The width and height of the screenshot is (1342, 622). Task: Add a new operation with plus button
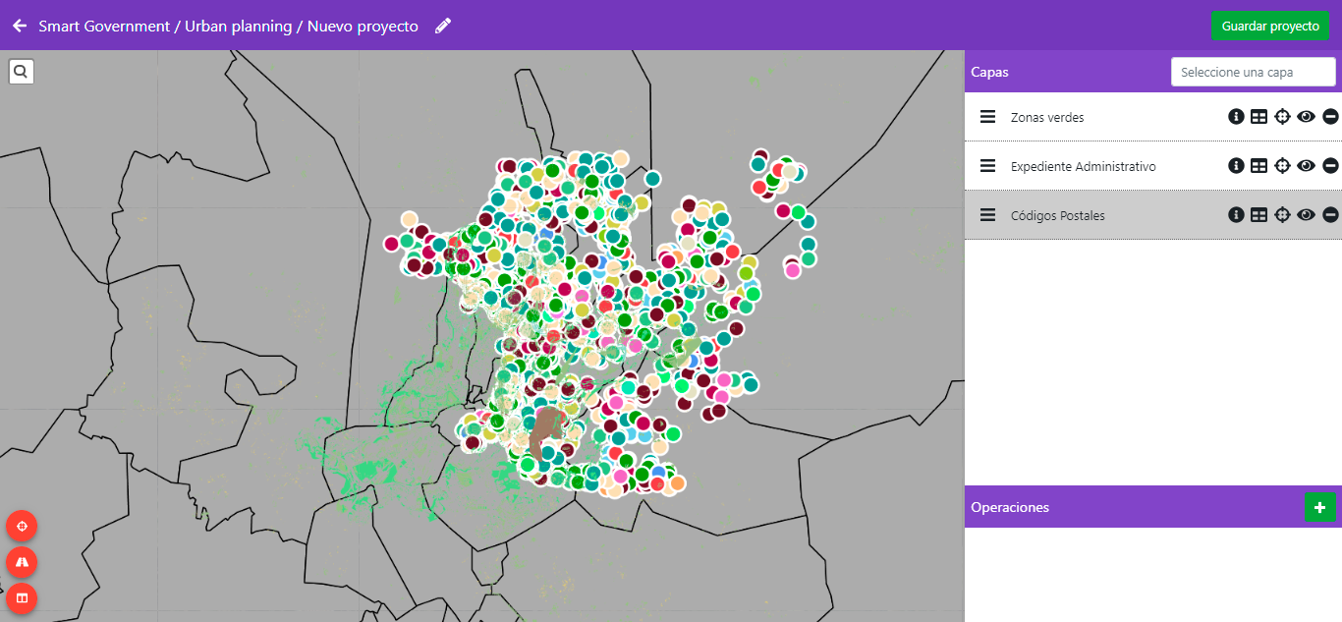click(x=1319, y=508)
